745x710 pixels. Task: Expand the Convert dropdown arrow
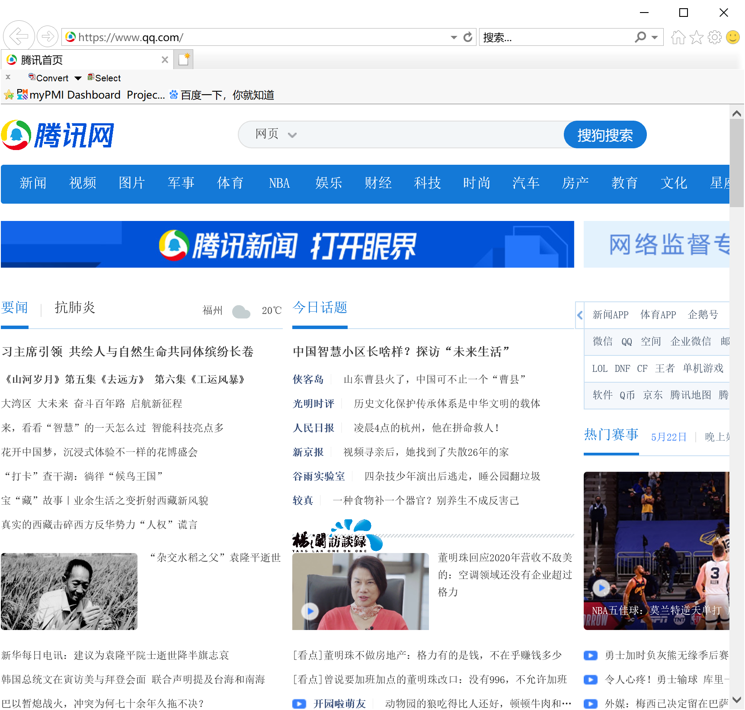(78, 78)
